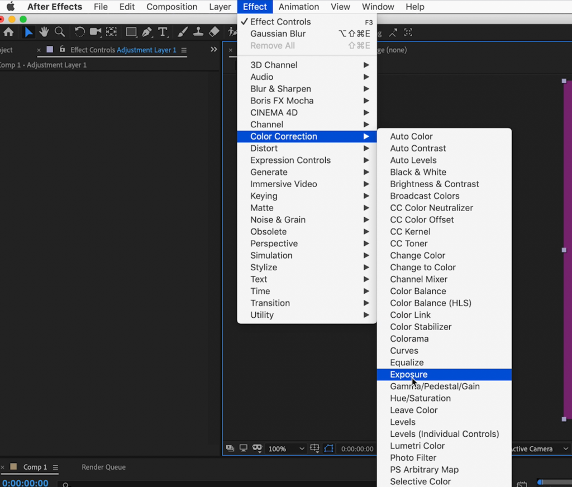
Task: Open the Apple menu
Action: point(10,7)
